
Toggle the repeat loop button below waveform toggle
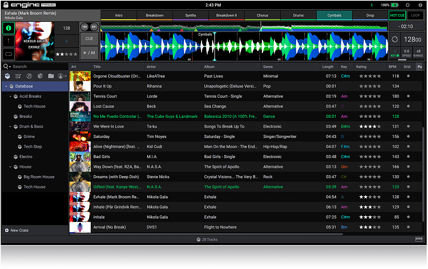tap(9, 54)
